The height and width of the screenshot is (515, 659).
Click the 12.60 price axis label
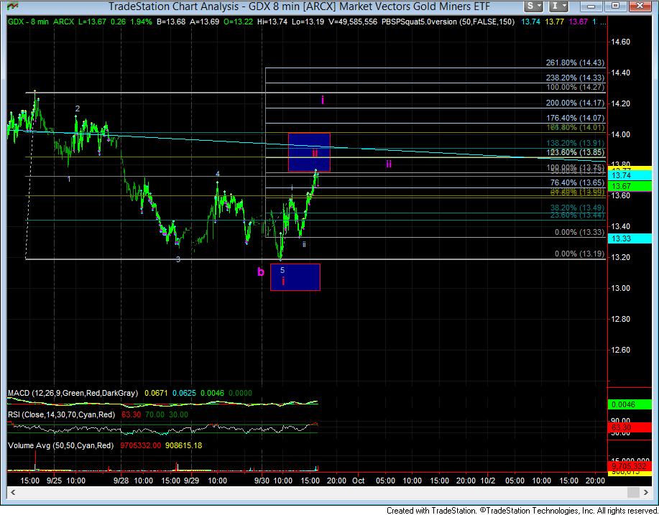[620, 350]
